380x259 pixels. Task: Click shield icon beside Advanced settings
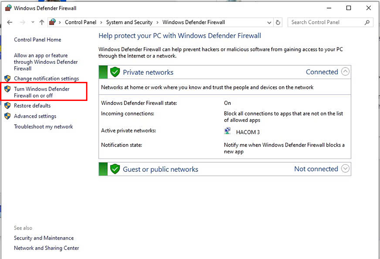pos(8,116)
